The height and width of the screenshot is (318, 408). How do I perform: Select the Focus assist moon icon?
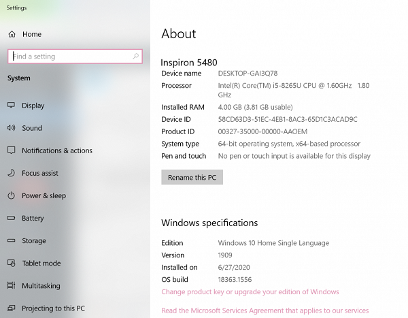point(12,173)
